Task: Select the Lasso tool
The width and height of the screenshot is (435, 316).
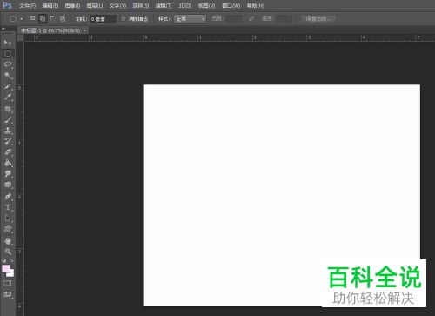Action: click(8, 64)
